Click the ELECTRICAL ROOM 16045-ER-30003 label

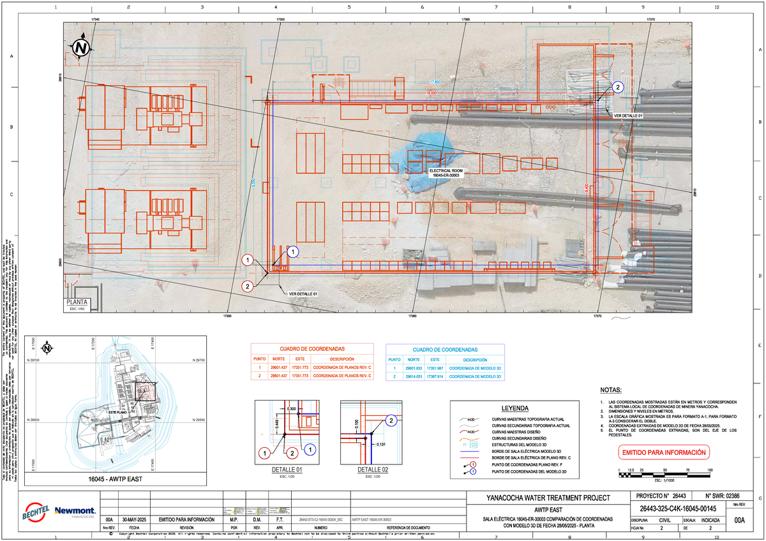pyautogui.click(x=446, y=172)
